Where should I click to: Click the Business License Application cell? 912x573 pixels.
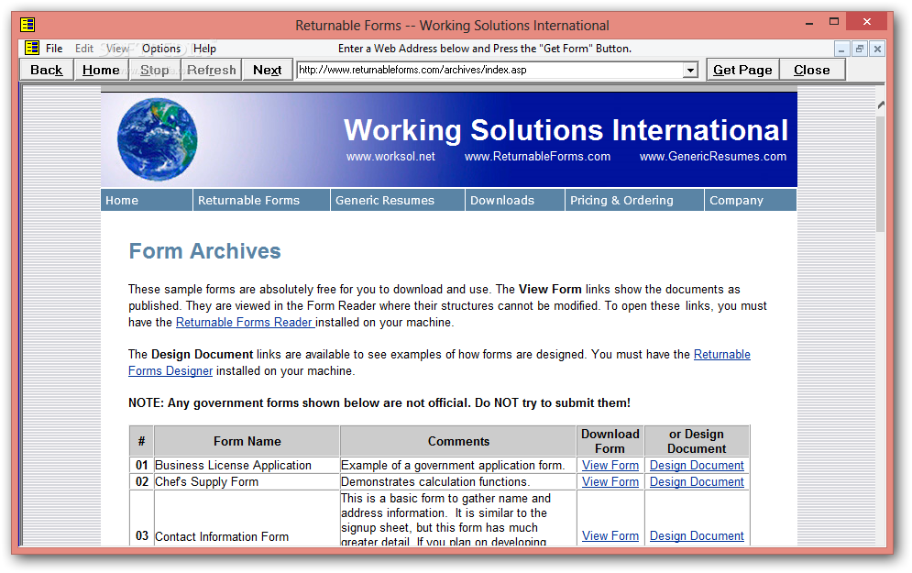pos(247,466)
